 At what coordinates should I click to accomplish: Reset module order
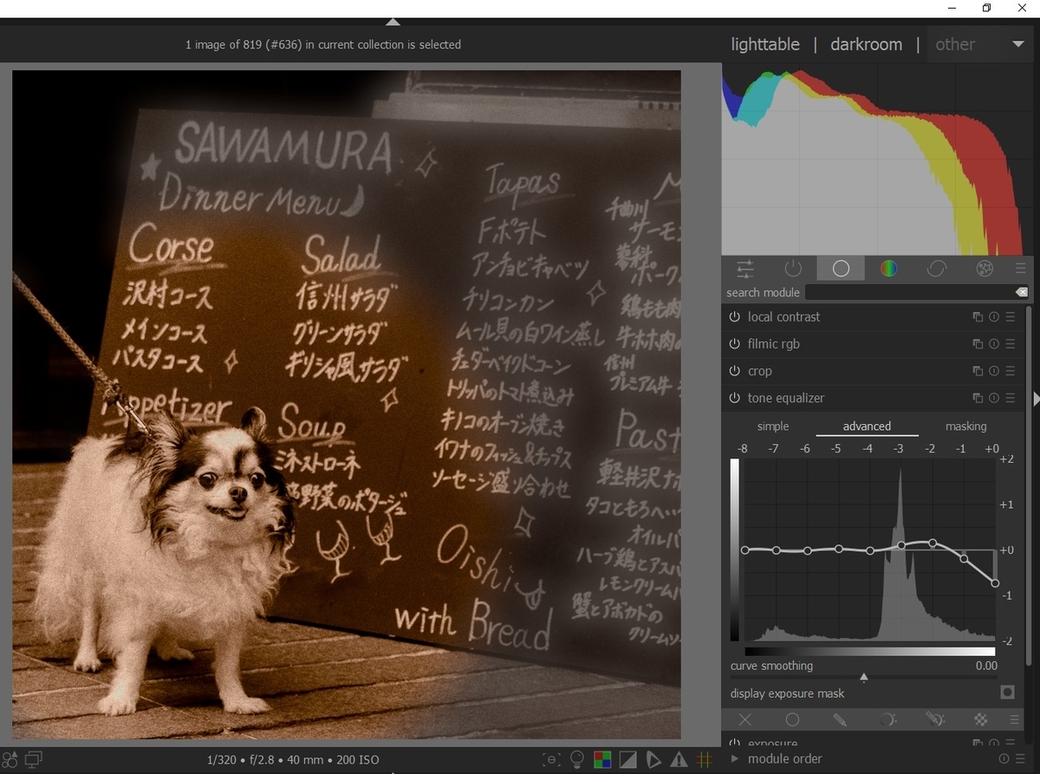point(1004,758)
